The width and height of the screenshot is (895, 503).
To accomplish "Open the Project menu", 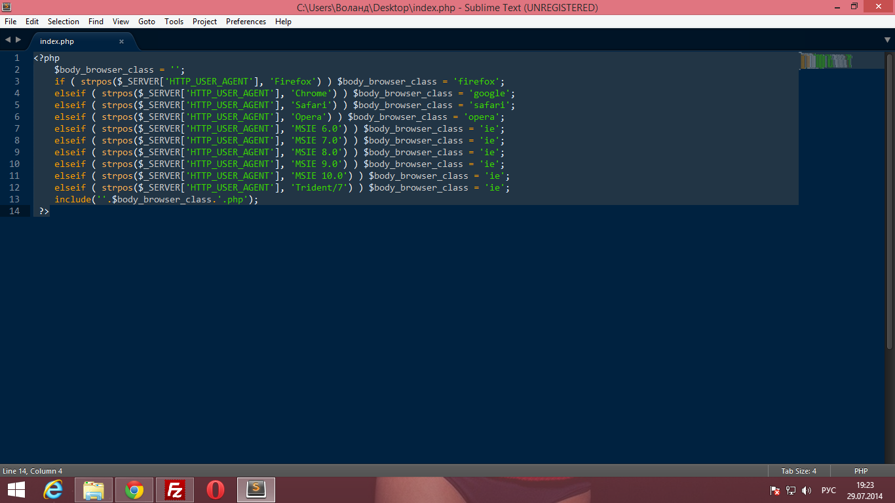I will point(204,22).
